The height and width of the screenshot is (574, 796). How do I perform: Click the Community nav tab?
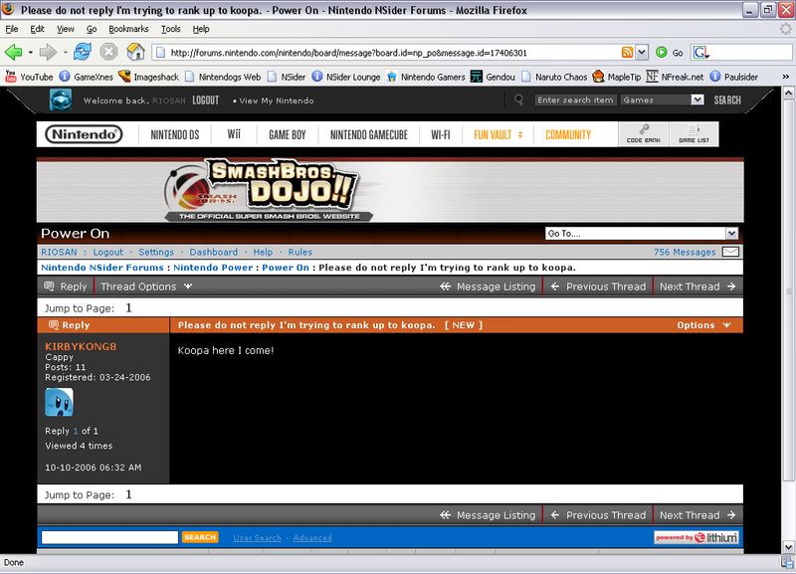coord(568,134)
